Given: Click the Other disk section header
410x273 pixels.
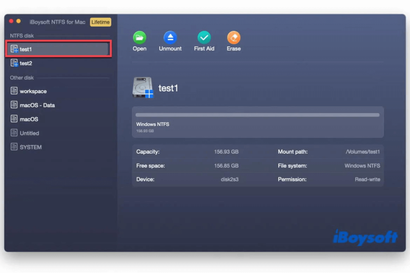Looking at the screenshot, I should point(22,77).
